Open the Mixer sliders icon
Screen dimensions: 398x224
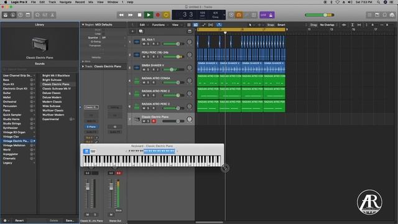tap(45, 15)
